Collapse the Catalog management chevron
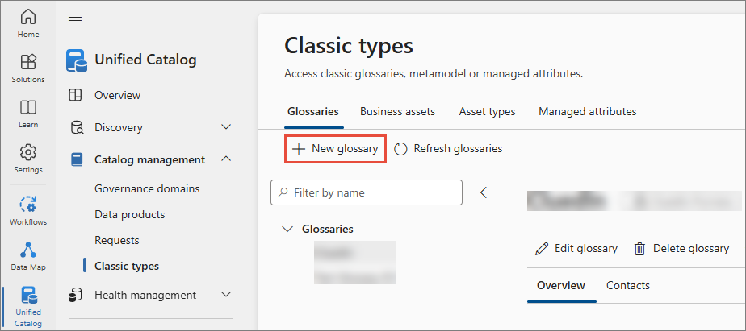The width and height of the screenshot is (746, 331). coord(226,159)
